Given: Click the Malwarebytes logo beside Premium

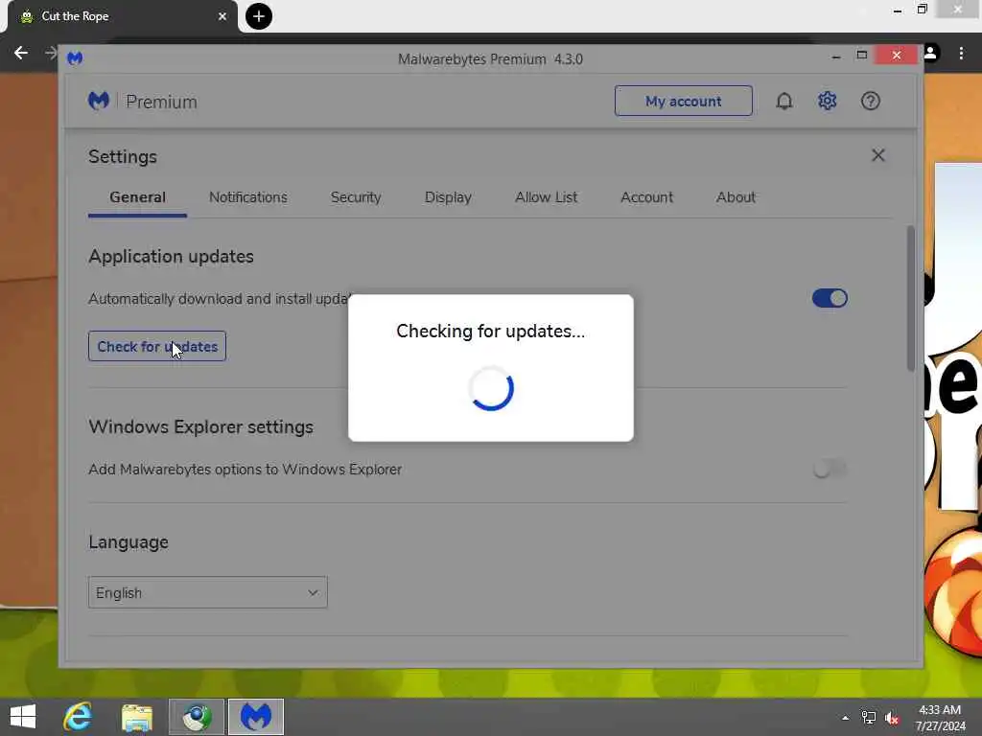Looking at the screenshot, I should tap(99, 101).
